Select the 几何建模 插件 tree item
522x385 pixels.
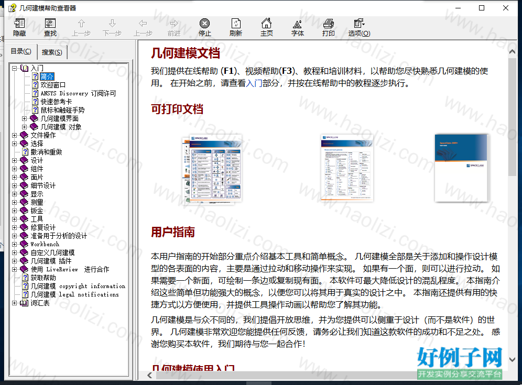51,261
